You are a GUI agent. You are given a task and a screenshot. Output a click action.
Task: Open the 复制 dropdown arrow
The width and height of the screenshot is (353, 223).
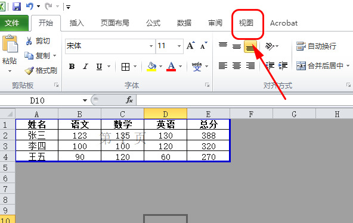(x=55, y=55)
